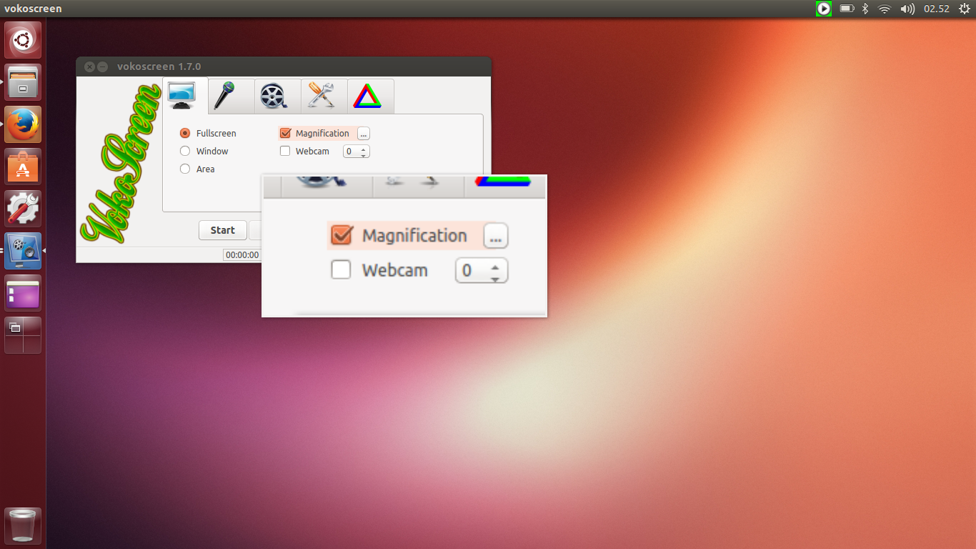Close the vokoscreen 1.7.0 window
976x549 pixels.
(x=89, y=66)
